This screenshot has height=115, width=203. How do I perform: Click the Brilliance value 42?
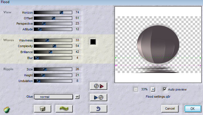click(x=77, y=52)
